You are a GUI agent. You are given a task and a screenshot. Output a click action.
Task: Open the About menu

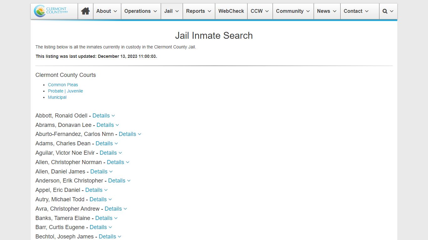pos(107,11)
